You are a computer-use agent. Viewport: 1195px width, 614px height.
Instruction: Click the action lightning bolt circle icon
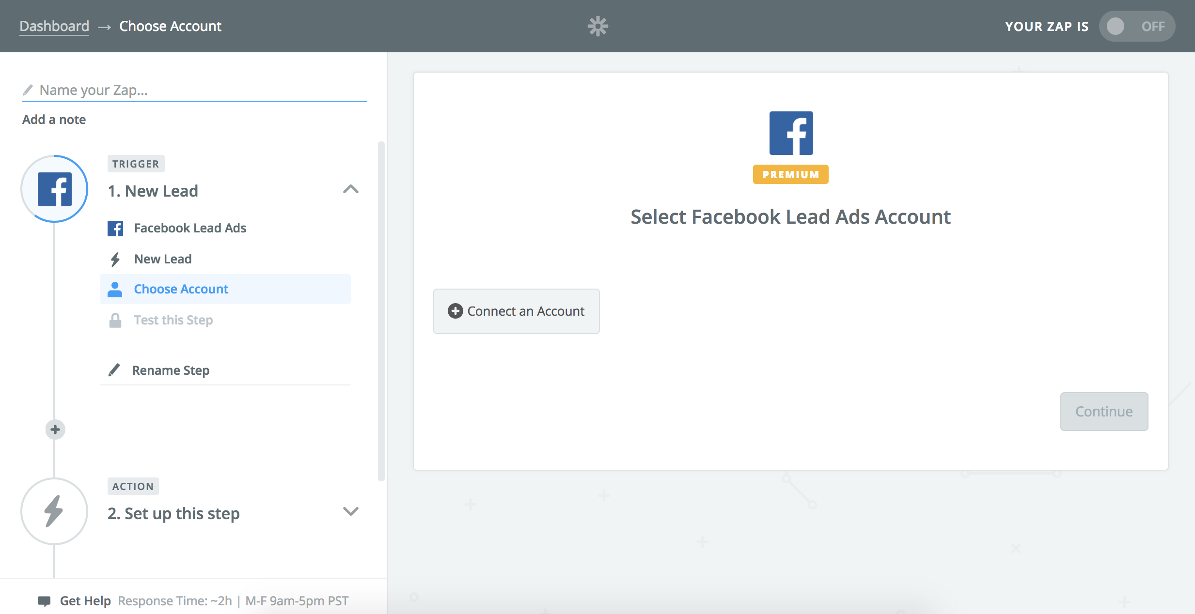(54, 511)
